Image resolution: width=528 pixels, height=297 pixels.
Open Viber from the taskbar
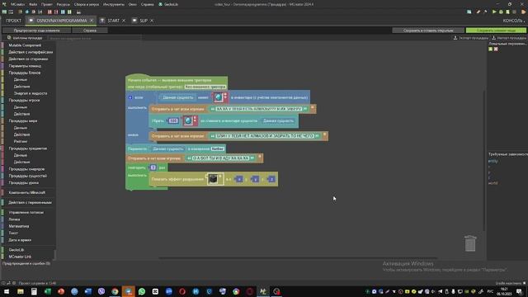(x=101, y=291)
